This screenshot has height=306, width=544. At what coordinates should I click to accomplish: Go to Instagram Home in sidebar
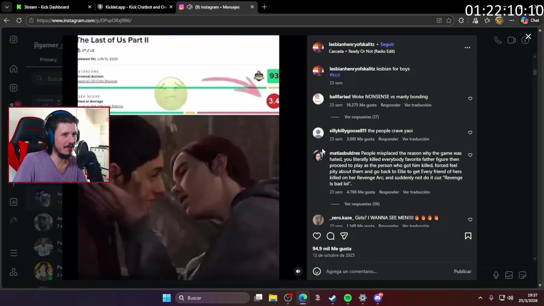coord(14,69)
